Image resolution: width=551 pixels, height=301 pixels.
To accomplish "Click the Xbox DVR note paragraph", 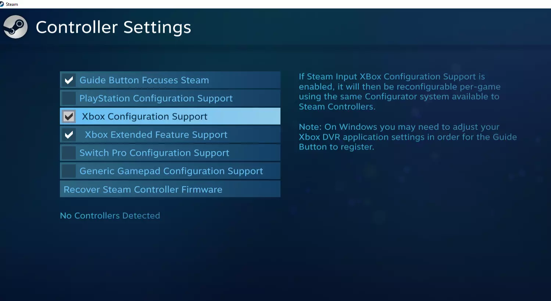I will point(408,137).
